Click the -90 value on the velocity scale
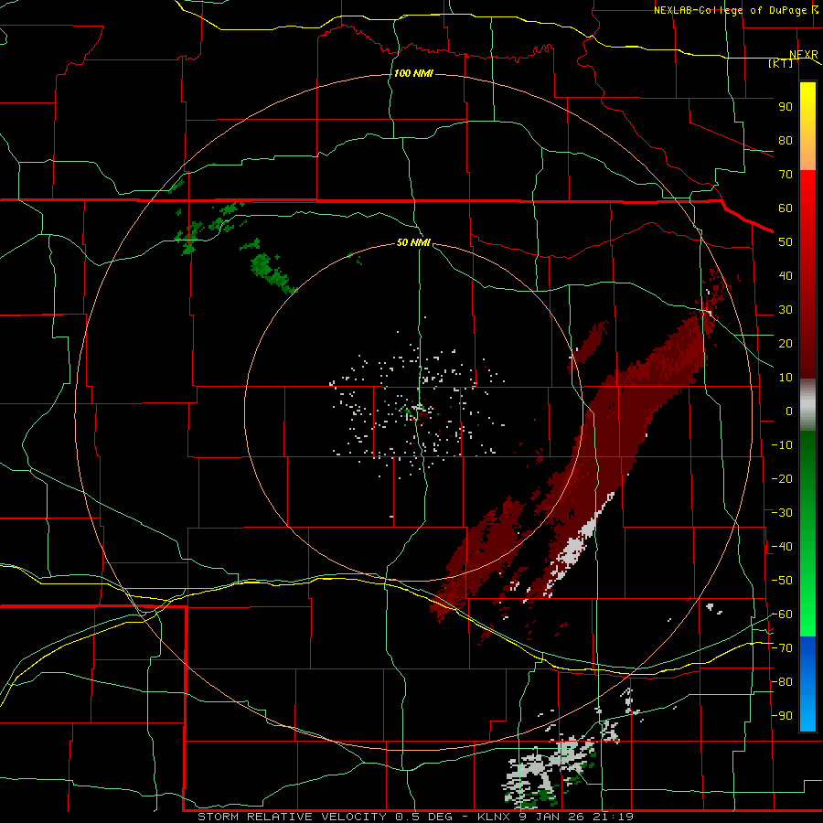This screenshot has height=823, width=823. tap(782, 716)
